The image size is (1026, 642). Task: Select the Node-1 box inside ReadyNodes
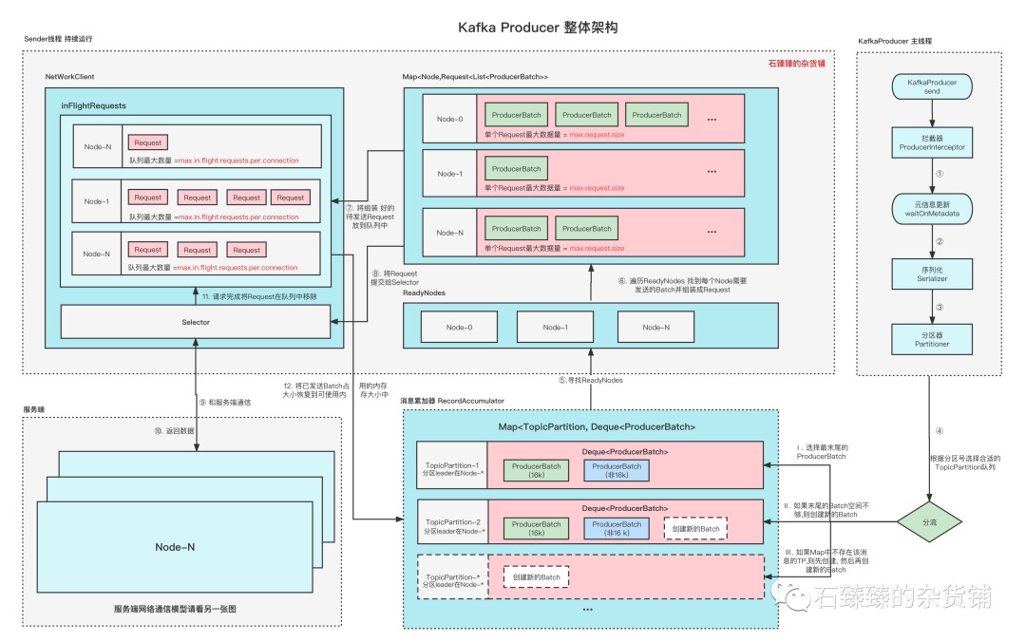[x=555, y=328]
